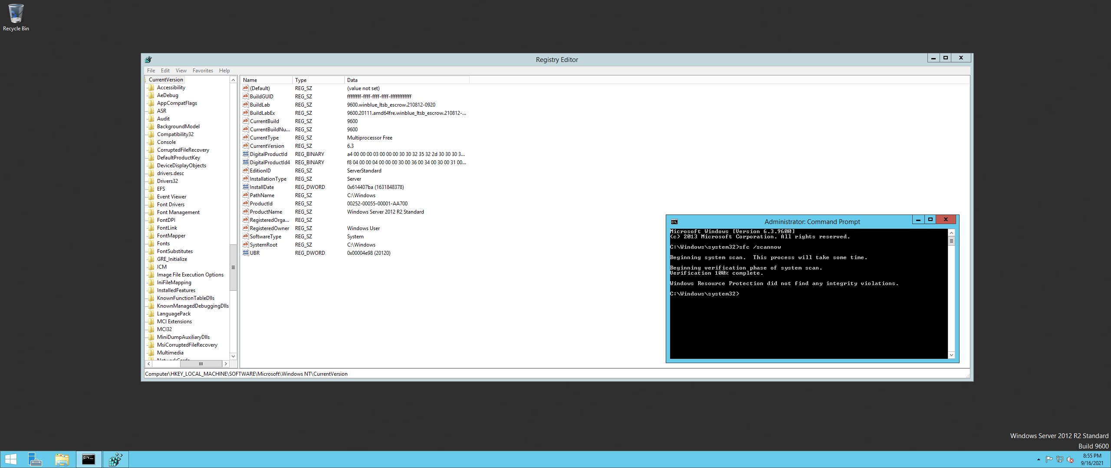This screenshot has height=468, width=1111.
Task: Click the 'Multiprocessor Free' data cell
Action: pos(370,138)
